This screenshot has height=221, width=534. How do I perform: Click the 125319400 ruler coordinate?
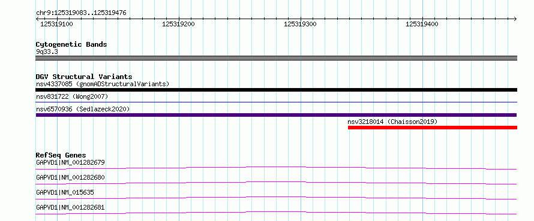click(x=422, y=24)
